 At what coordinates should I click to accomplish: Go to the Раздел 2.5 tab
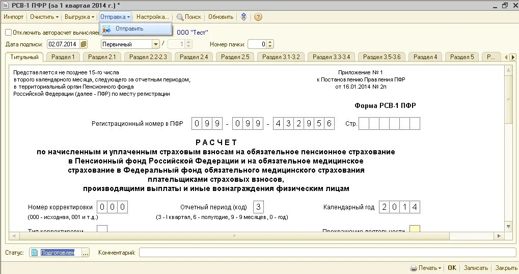coord(235,57)
